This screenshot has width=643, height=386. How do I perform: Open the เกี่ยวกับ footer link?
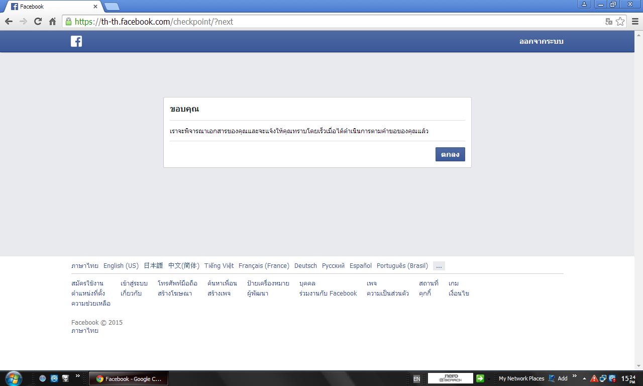click(131, 294)
